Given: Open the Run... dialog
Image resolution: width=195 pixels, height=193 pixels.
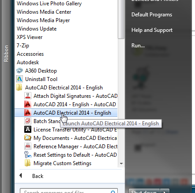Looking at the screenshot, I should click(x=138, y=46).
